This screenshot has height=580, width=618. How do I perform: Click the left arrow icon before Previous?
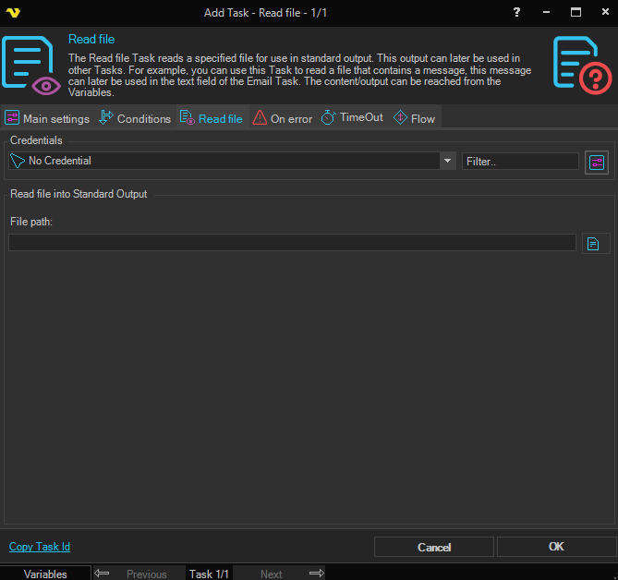[x=103, y=574]
